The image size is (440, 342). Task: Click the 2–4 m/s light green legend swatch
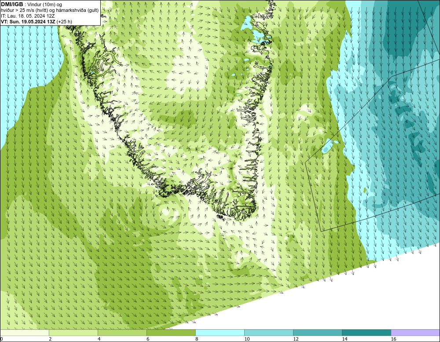(x=73, y=333)
